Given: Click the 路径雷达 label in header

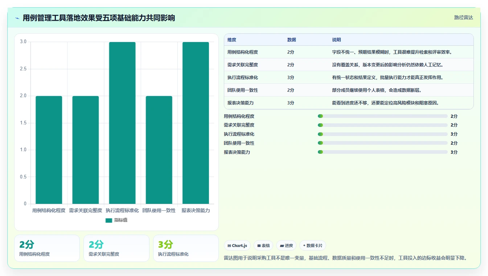Looking at the screenshot, I should coord(463,17).
